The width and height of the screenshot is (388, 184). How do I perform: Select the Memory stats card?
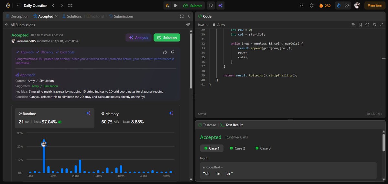point(138,118)
